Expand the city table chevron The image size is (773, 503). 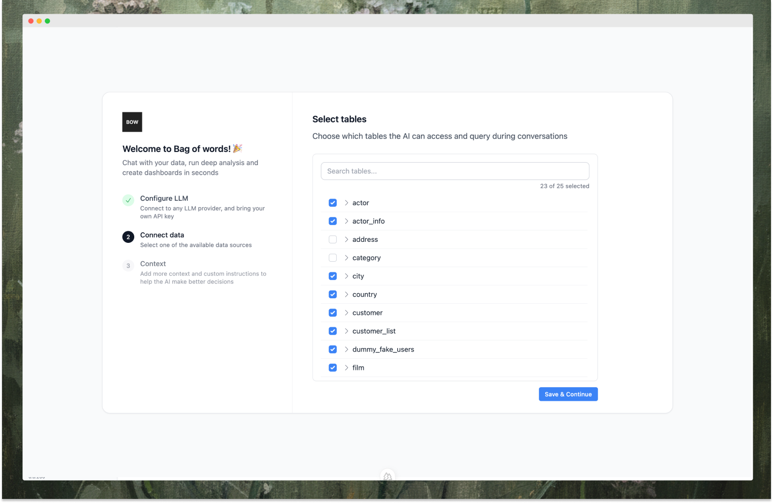pyautogui.click(x=346, y=276)
